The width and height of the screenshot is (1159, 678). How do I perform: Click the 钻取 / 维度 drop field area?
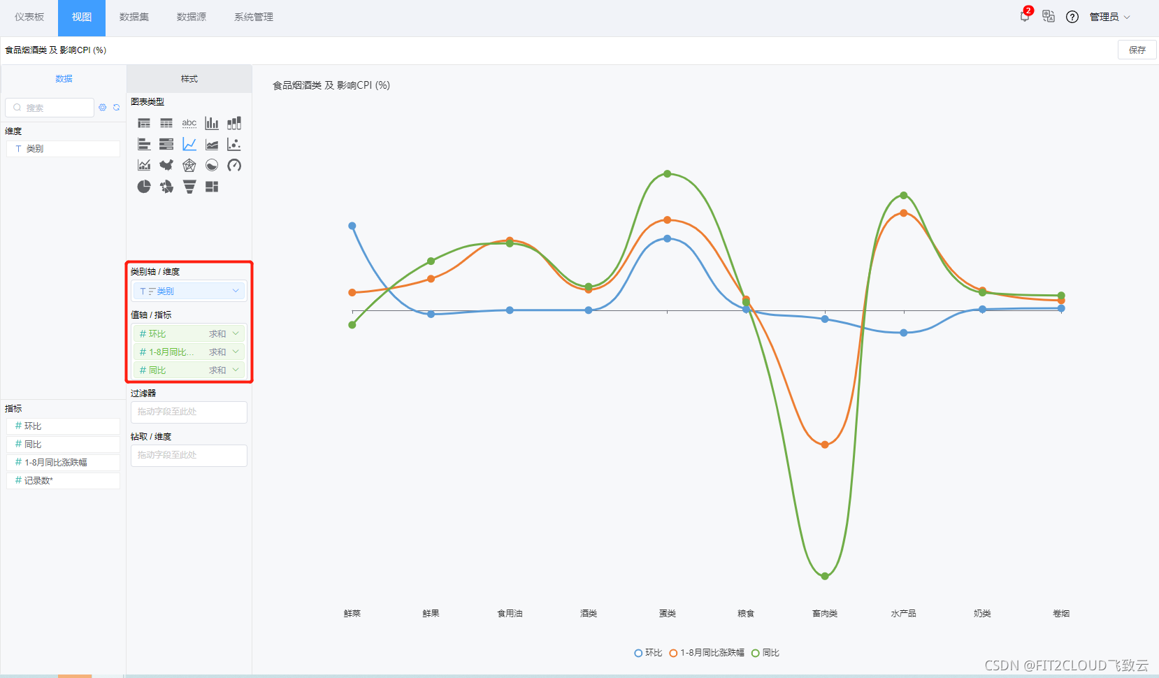(x=189, y=455)
